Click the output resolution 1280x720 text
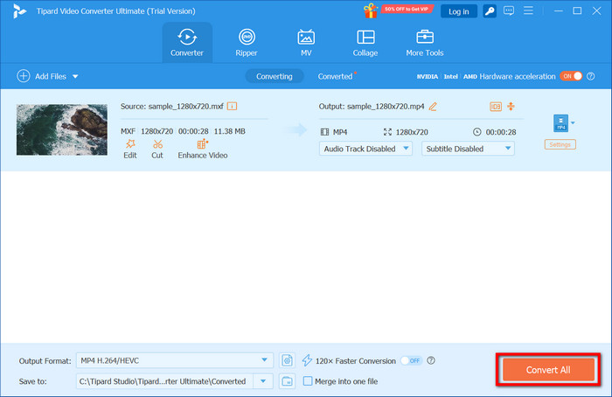 (412, 132)
